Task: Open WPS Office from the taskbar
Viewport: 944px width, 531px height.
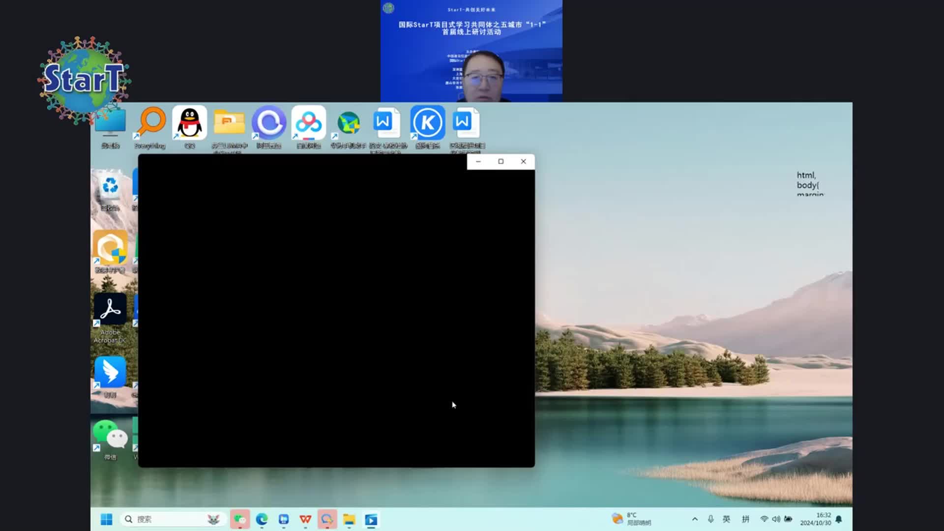Action: coord(305,519)
